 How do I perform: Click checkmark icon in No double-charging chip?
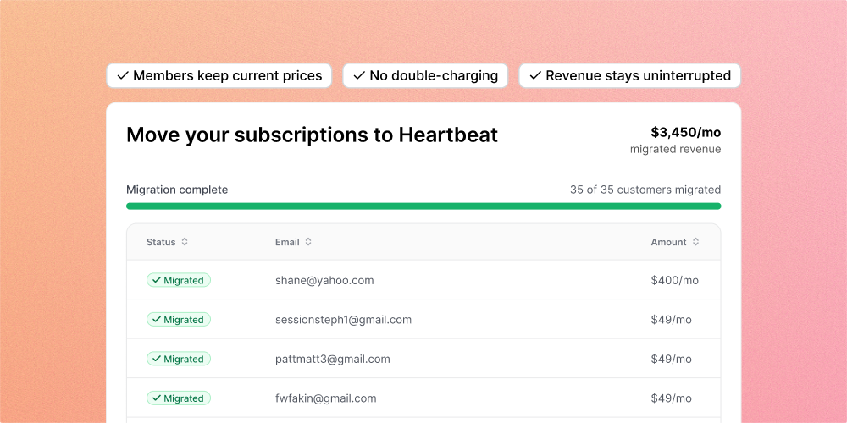tap(359, 75)
